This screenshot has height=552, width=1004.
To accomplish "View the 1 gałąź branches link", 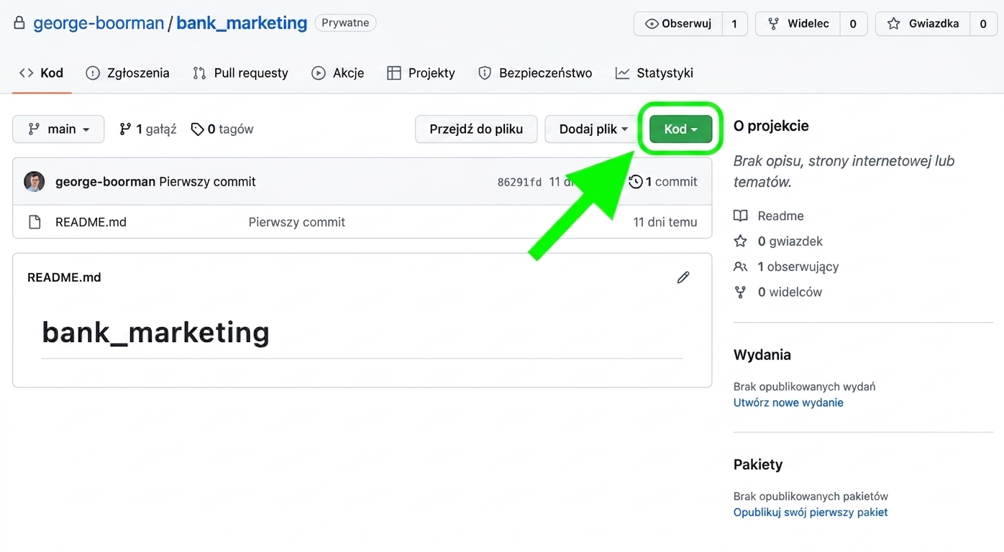I will click(x=147, y=129).
